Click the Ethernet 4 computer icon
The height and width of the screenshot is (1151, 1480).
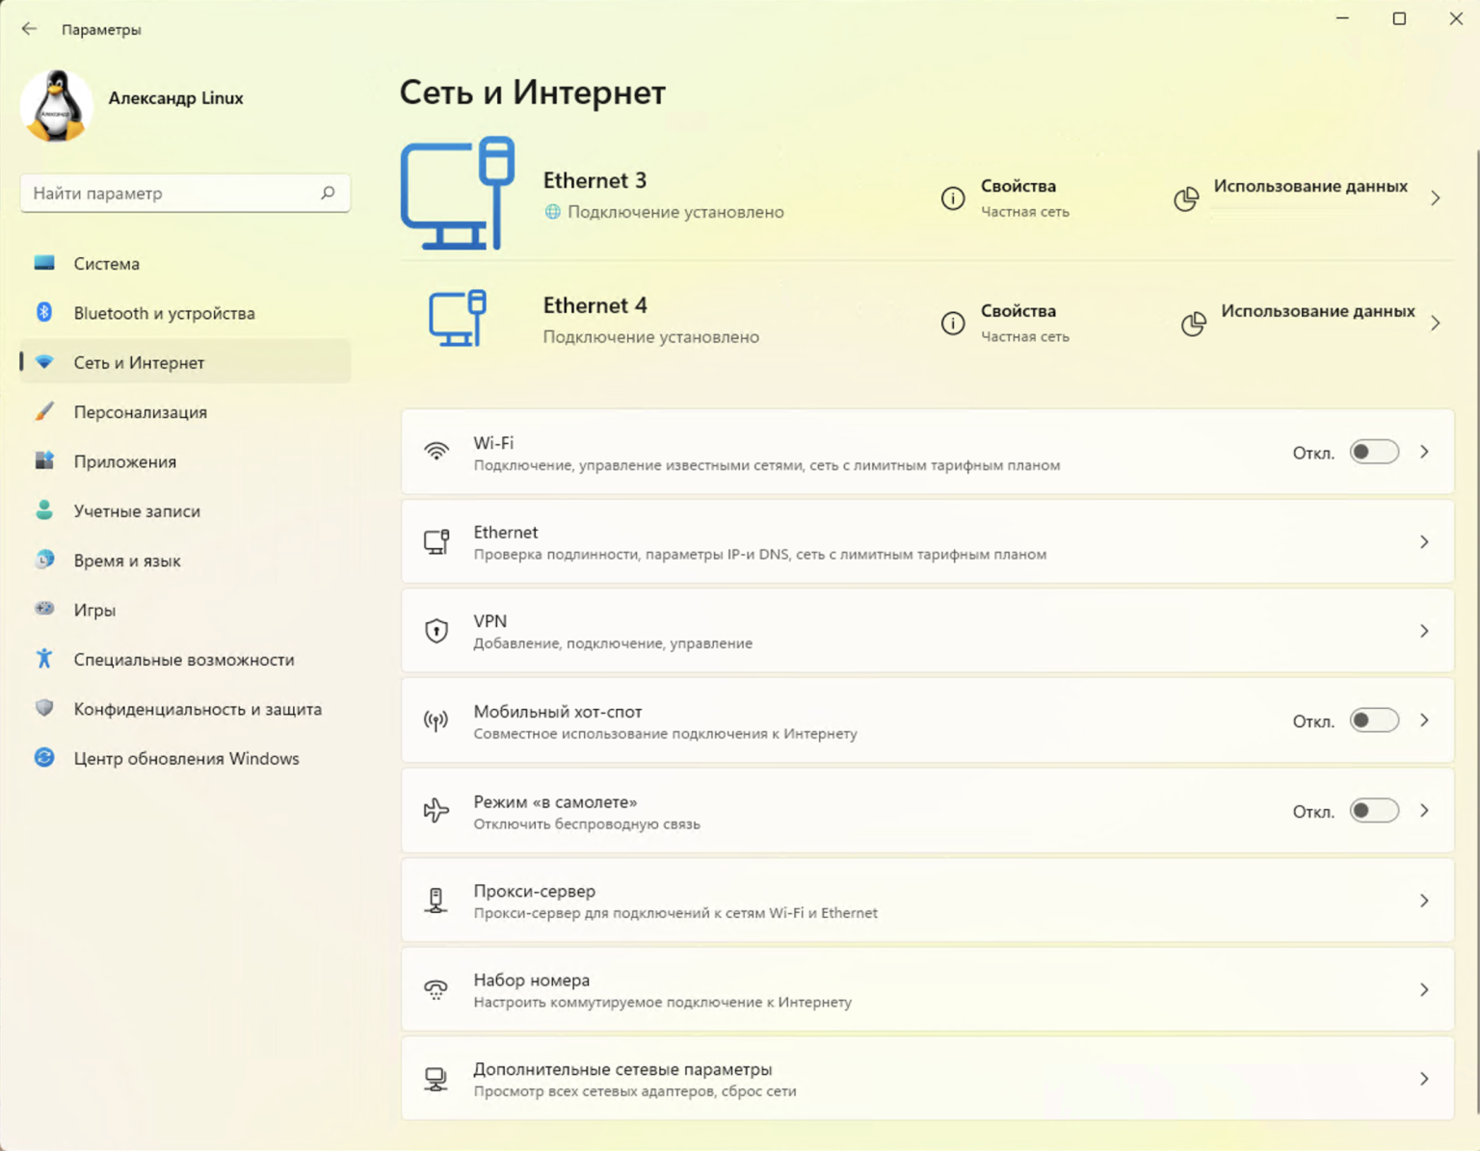point(458,318)
